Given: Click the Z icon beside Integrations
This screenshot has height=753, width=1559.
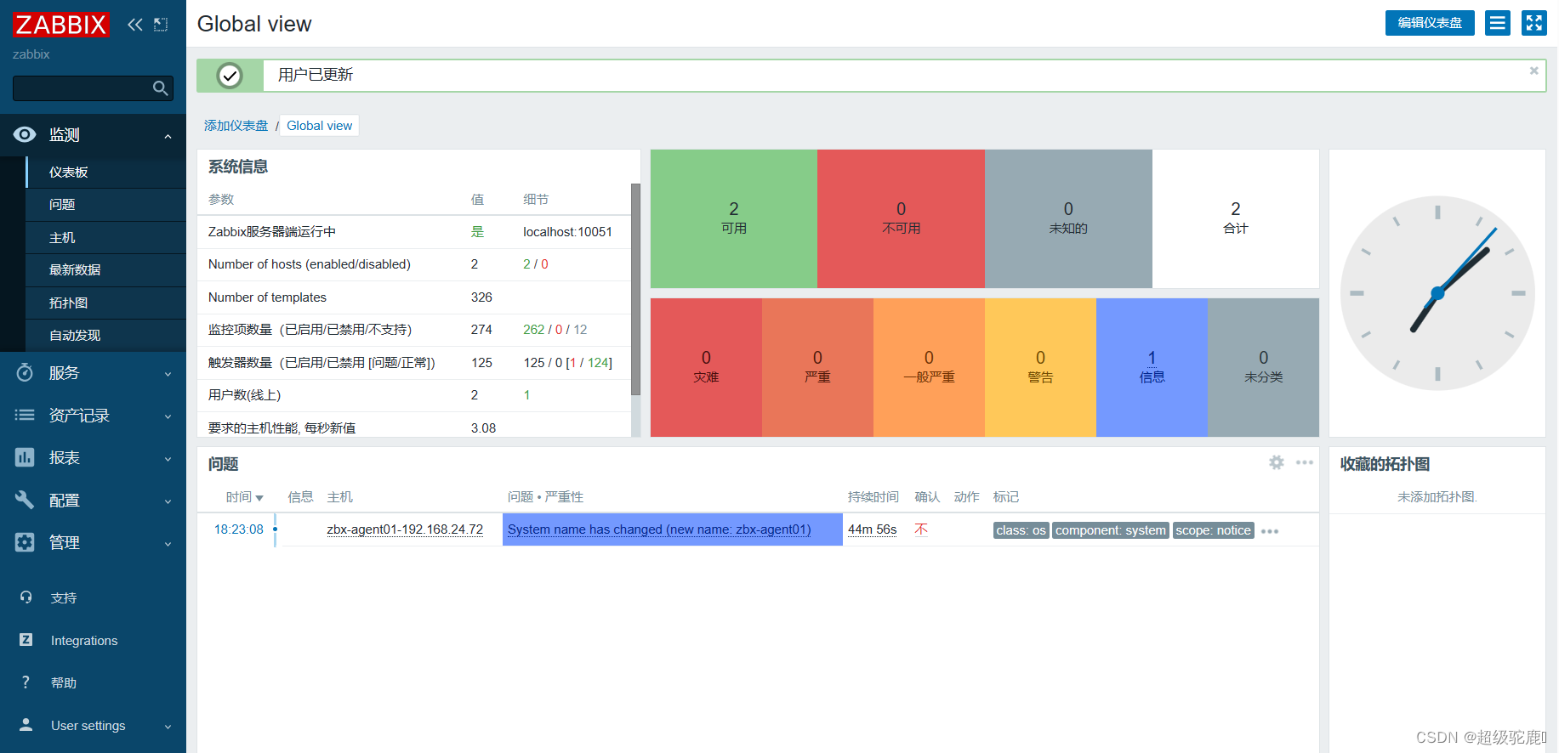Looking at the screenshot, I should pyautogui.click(x=26, y=640).
